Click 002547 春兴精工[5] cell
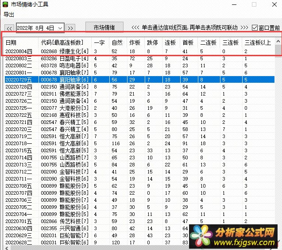The image size is (282, 250). [65, 122]
